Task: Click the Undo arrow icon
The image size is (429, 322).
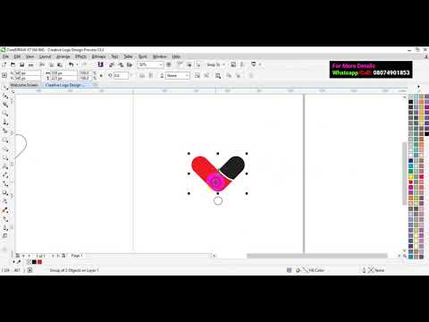Action: click(71, 64)
